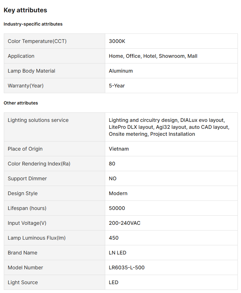Click the Home, Office, Hotel, Showroom, Mall value
The image size is (241, 293).
(153, 56)
